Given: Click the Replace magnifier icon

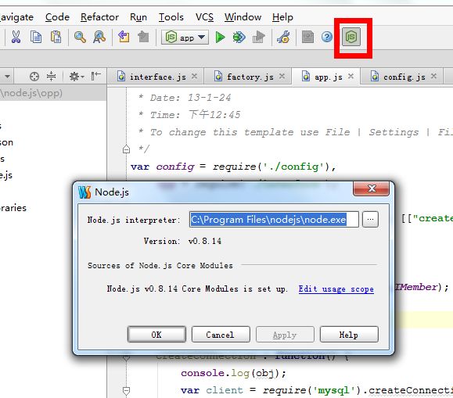Looking at the screenshot, I should (99, 37).
